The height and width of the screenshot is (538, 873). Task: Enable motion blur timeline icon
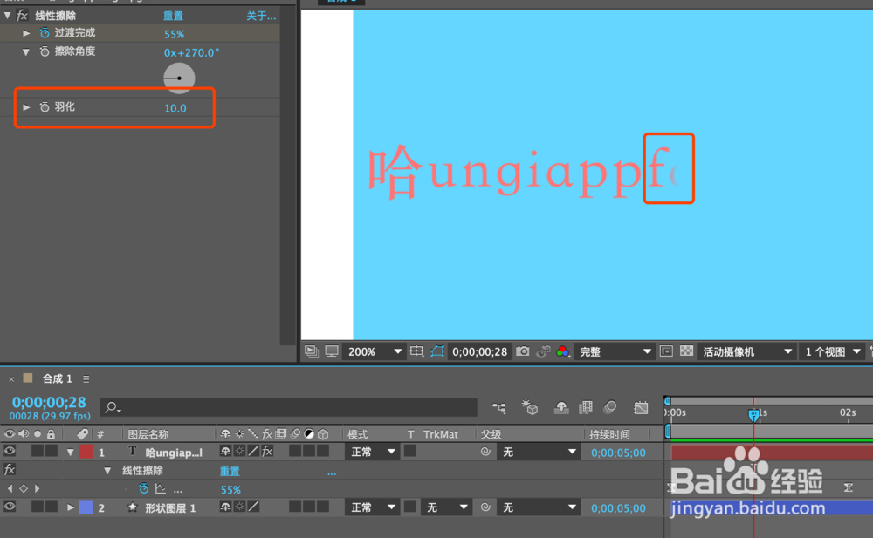[610, 407]
